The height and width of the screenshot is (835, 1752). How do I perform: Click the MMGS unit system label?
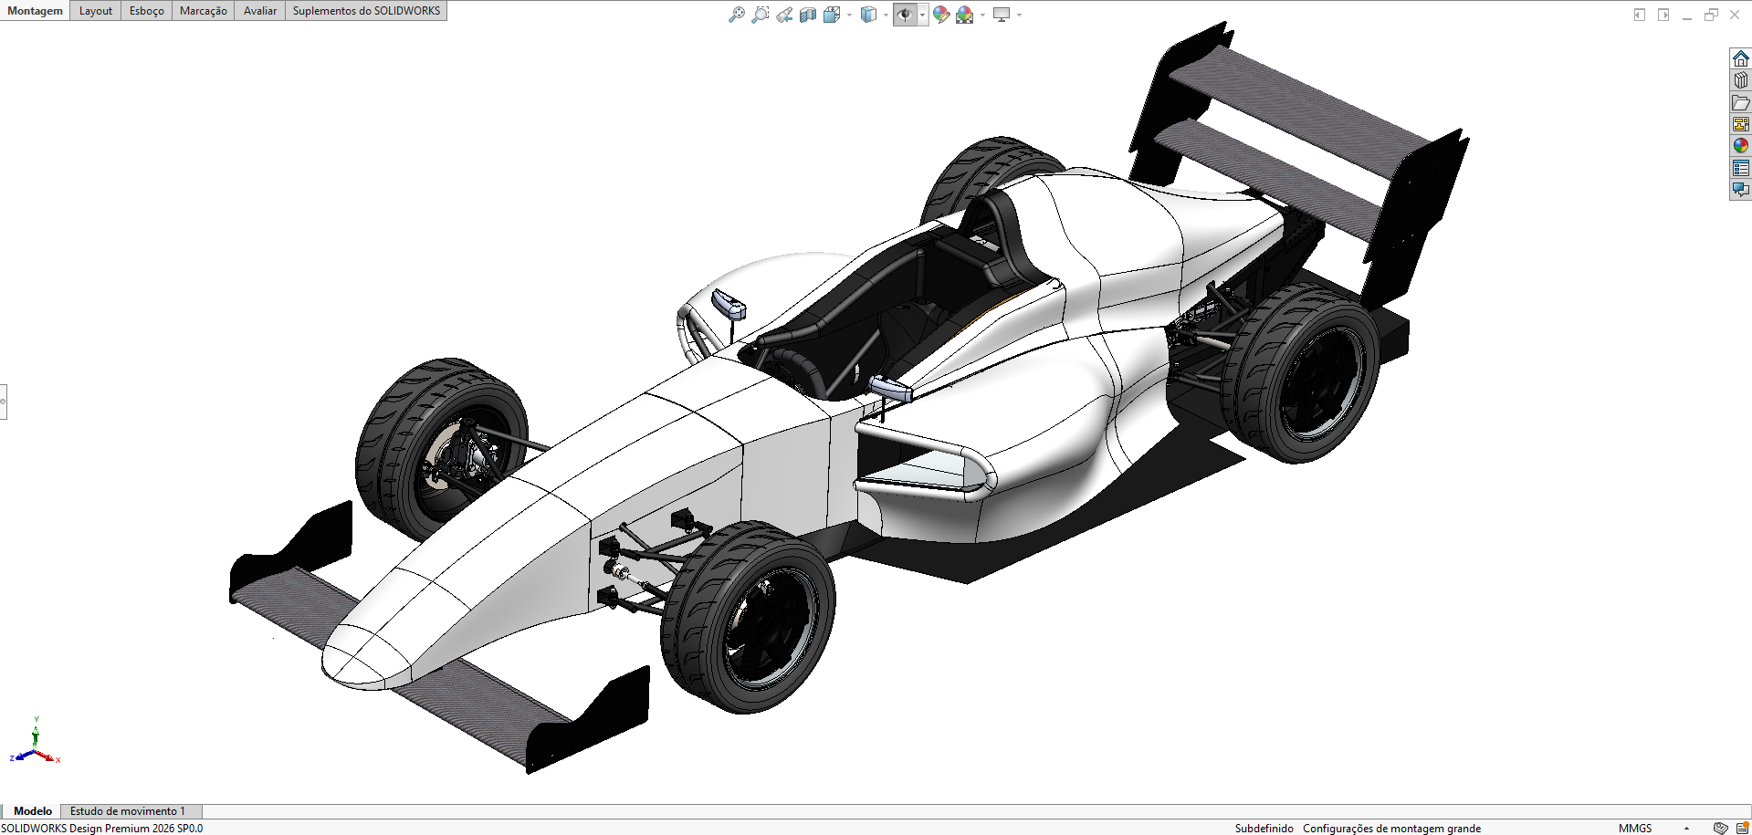pos(1635,828)
